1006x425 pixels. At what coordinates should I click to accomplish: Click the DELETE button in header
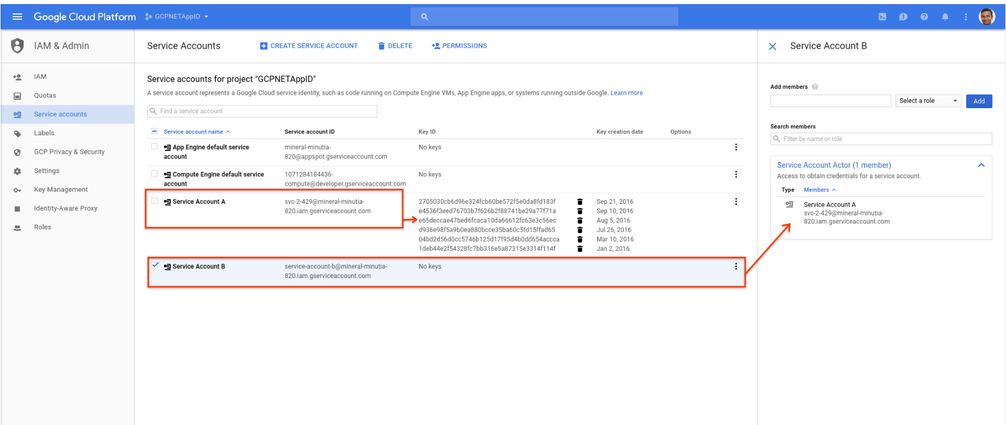point(395,46)
